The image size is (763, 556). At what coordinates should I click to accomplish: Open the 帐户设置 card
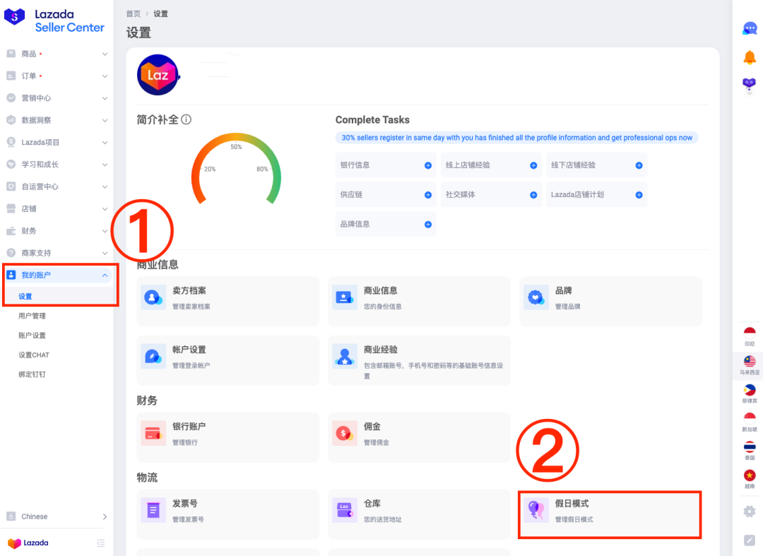(227, 360)
